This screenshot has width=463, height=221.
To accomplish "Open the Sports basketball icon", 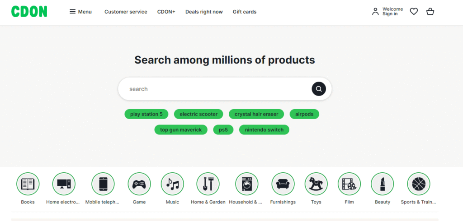I will click(418, 184).
